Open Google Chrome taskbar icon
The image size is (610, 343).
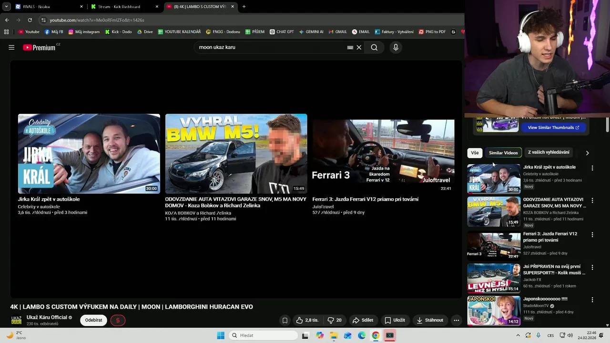[376, 335]
